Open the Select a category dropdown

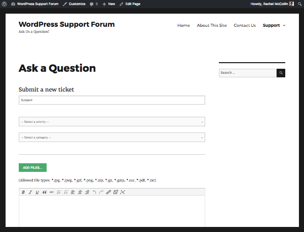click(x=112, y=137)
